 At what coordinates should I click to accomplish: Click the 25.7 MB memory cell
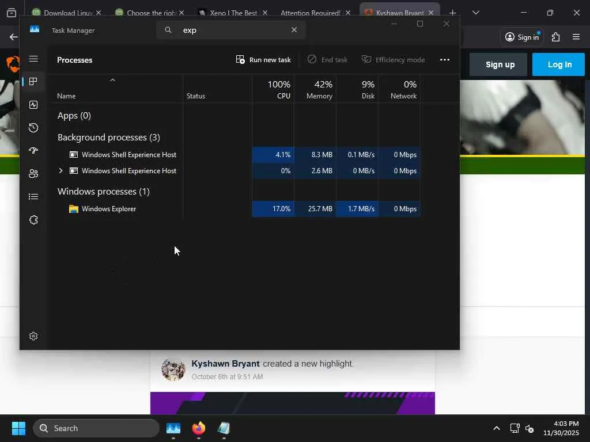tap(315, 209)
